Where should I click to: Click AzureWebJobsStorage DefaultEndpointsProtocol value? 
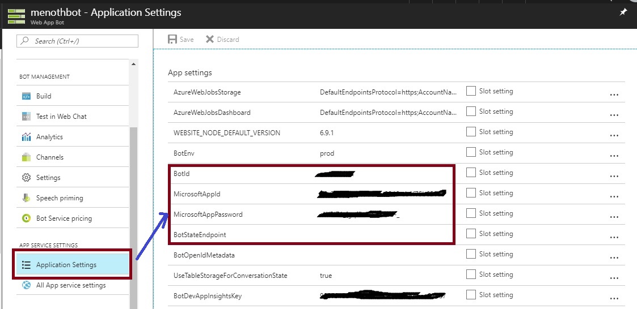(389, 92)
